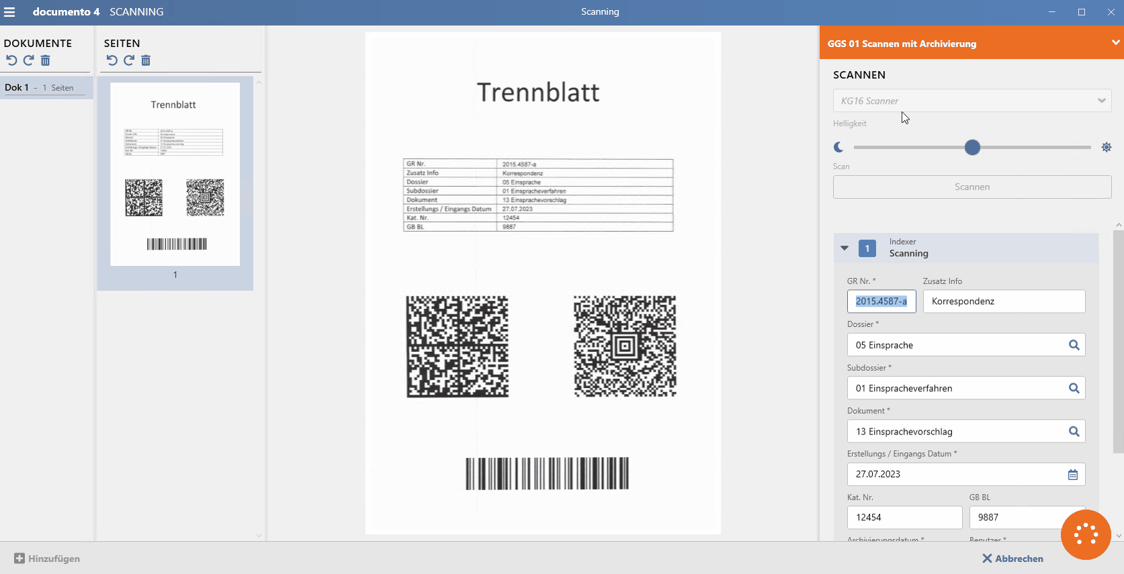Screen dimensions: 1124x574
Task: Click the Dossier field
Action: (x=966, y=345)
